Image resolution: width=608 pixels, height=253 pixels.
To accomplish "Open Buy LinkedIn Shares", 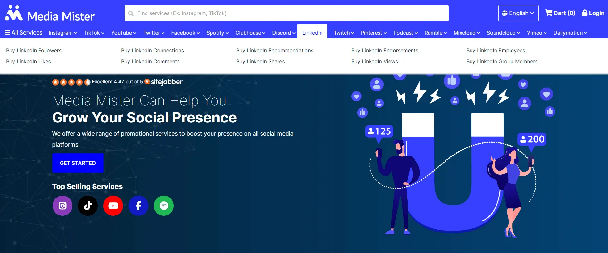I will coord(261,61).
